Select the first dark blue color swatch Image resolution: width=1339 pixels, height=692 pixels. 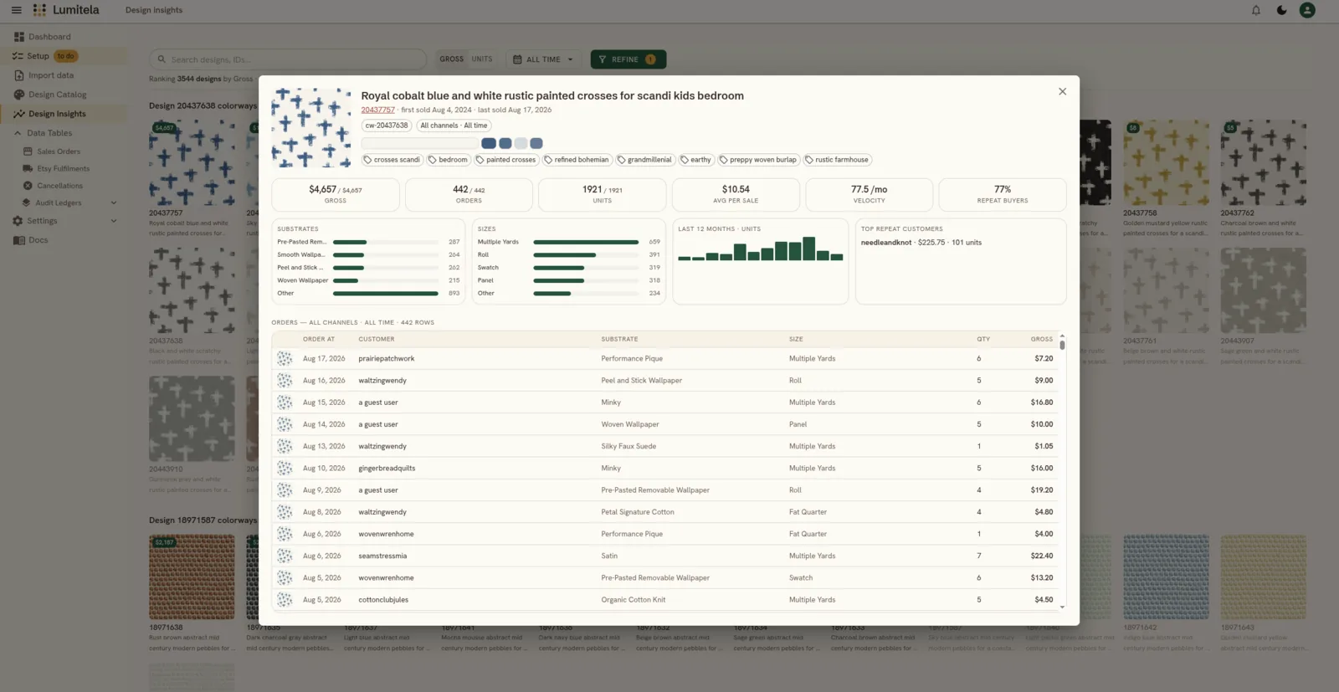(x=489, y=143)
